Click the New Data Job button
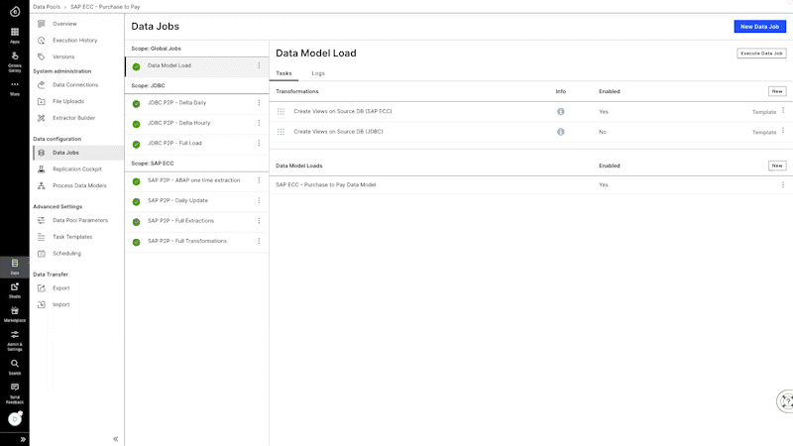 coord(759,27)
